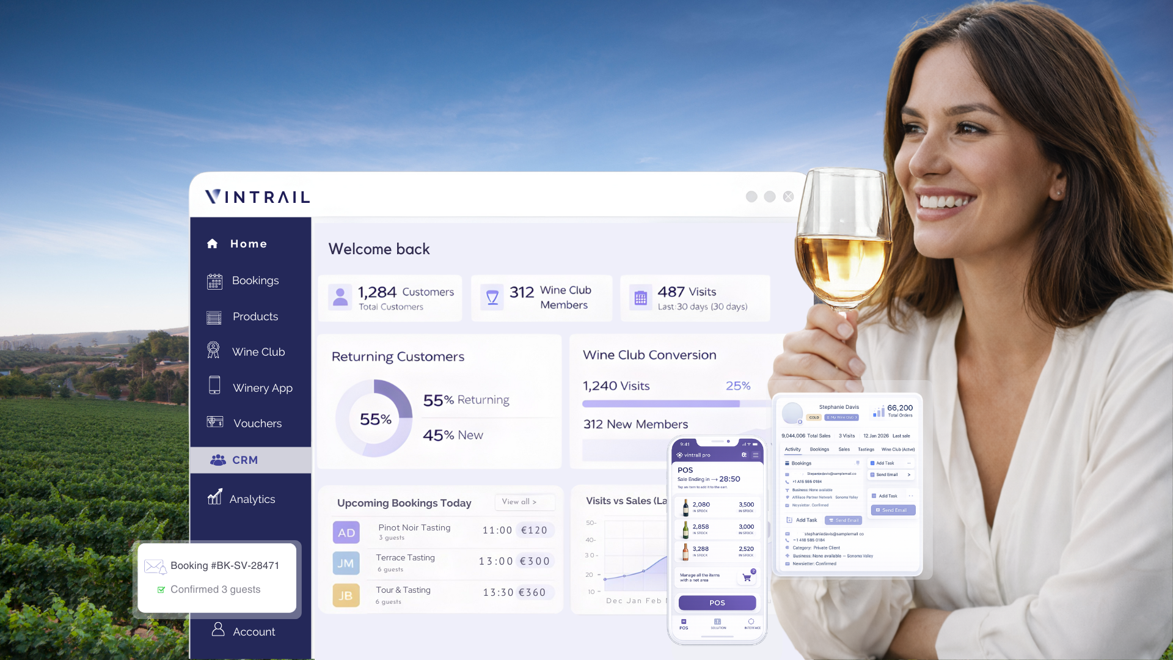Open the Bookings calendar icon in sidebar
The width and height of the screenshot is (1173, 660).
click(214, 281)
